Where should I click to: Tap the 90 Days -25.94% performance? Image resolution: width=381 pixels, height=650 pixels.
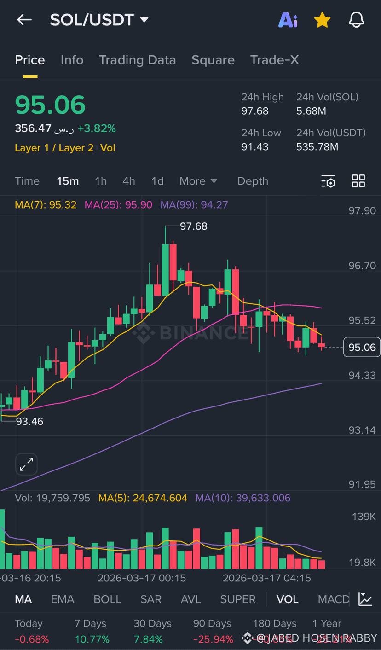(213, 631)
